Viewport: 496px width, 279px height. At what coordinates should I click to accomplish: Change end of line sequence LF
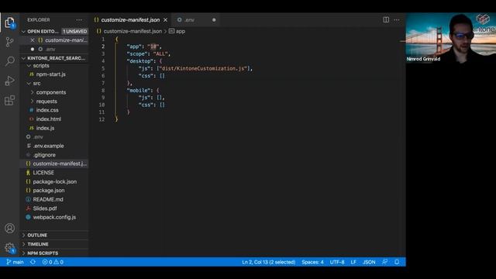(353, 262)
